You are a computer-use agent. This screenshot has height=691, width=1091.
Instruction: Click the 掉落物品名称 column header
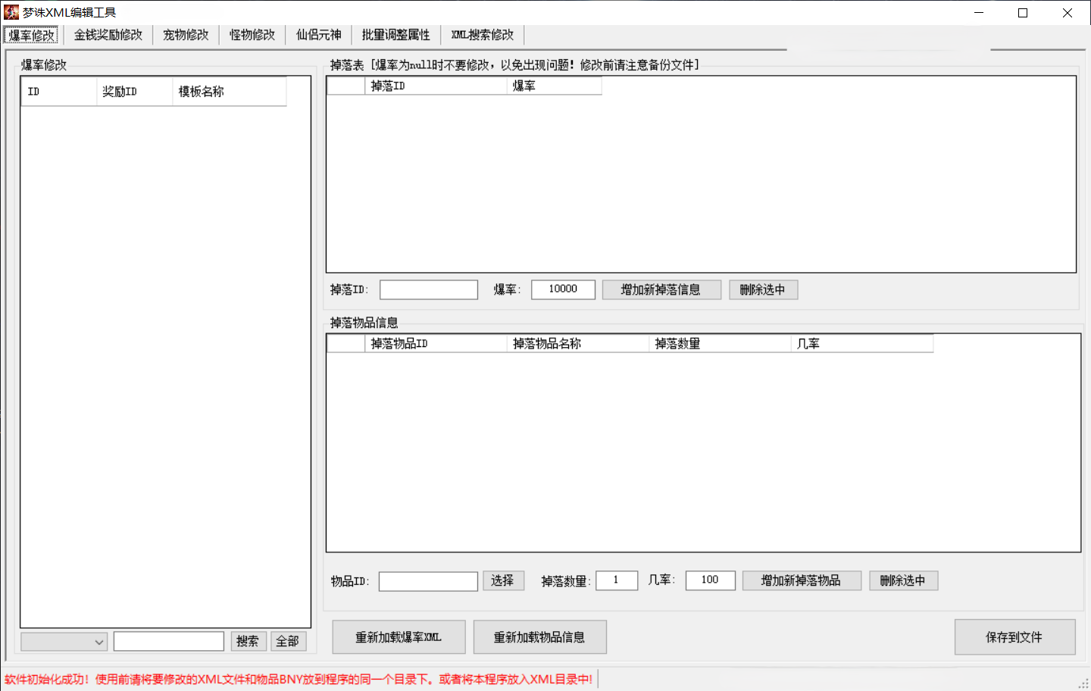(x=577, y=343)
